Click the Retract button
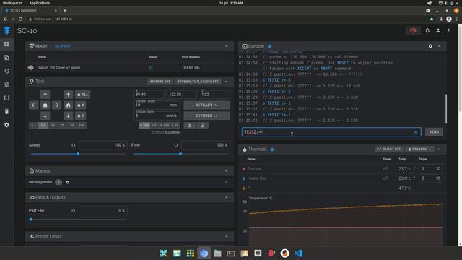 [x=206, y=105]
